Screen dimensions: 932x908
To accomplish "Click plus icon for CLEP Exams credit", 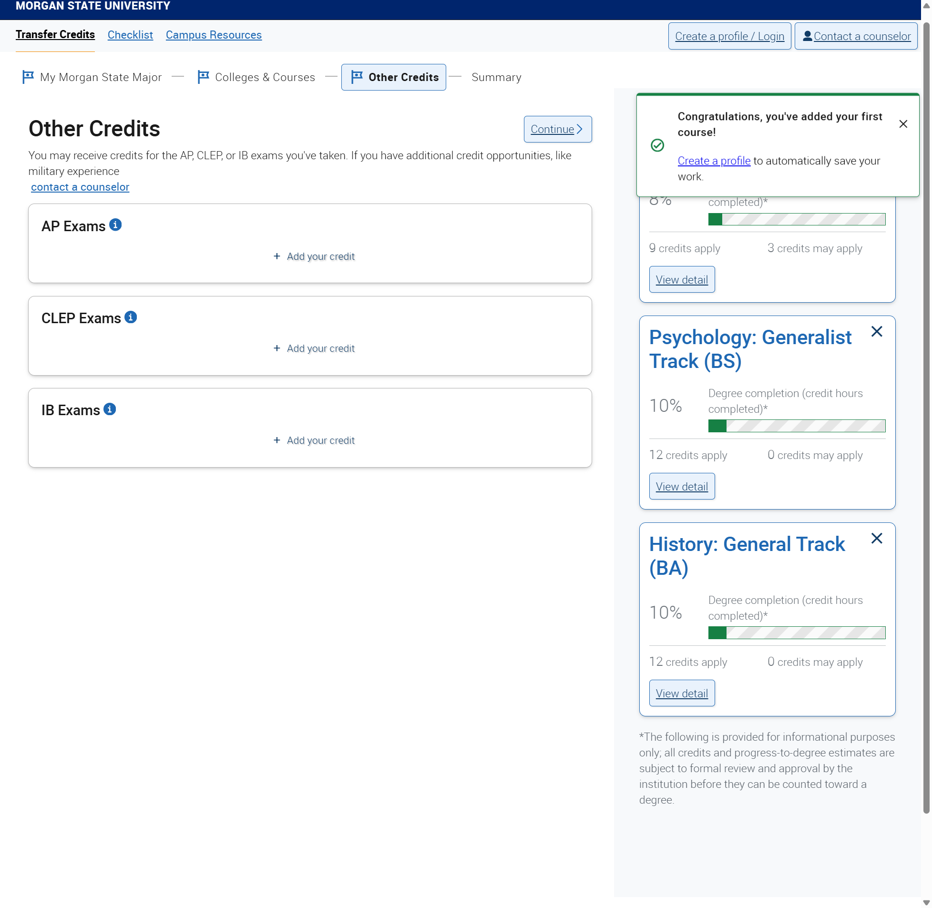I will [x=277, y=348].
